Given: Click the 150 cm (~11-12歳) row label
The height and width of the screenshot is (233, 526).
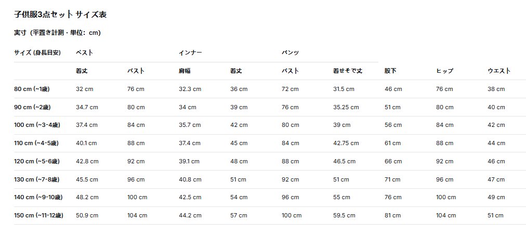Looking at the screenshot, I should click(38, 215).
